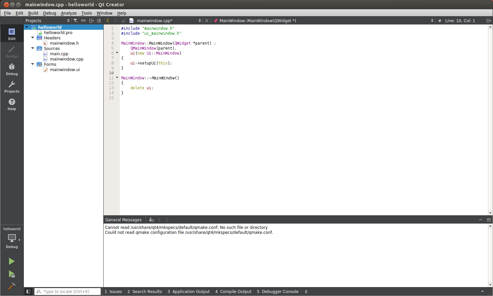Go to previous item in messages pane
The height and width of the screenshot is (296, 493).
coord(160,220)
